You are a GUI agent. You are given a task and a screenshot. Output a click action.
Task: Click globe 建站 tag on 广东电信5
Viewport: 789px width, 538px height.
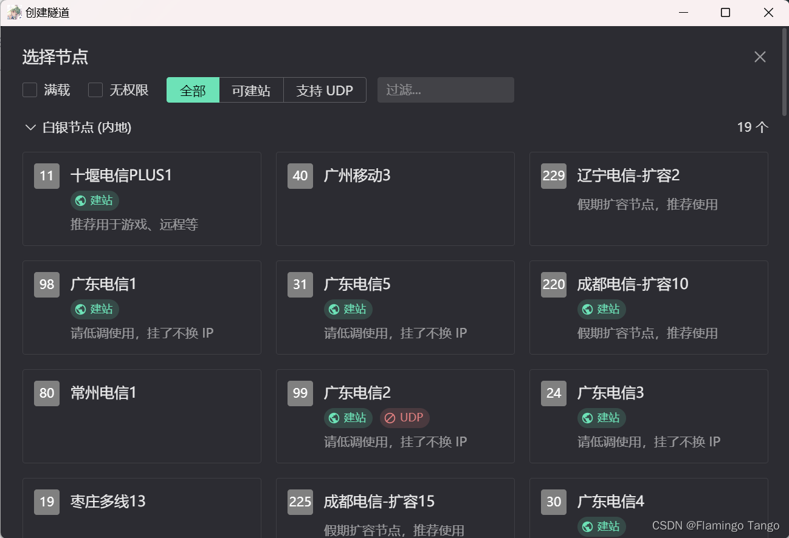(x=348, y=309)
